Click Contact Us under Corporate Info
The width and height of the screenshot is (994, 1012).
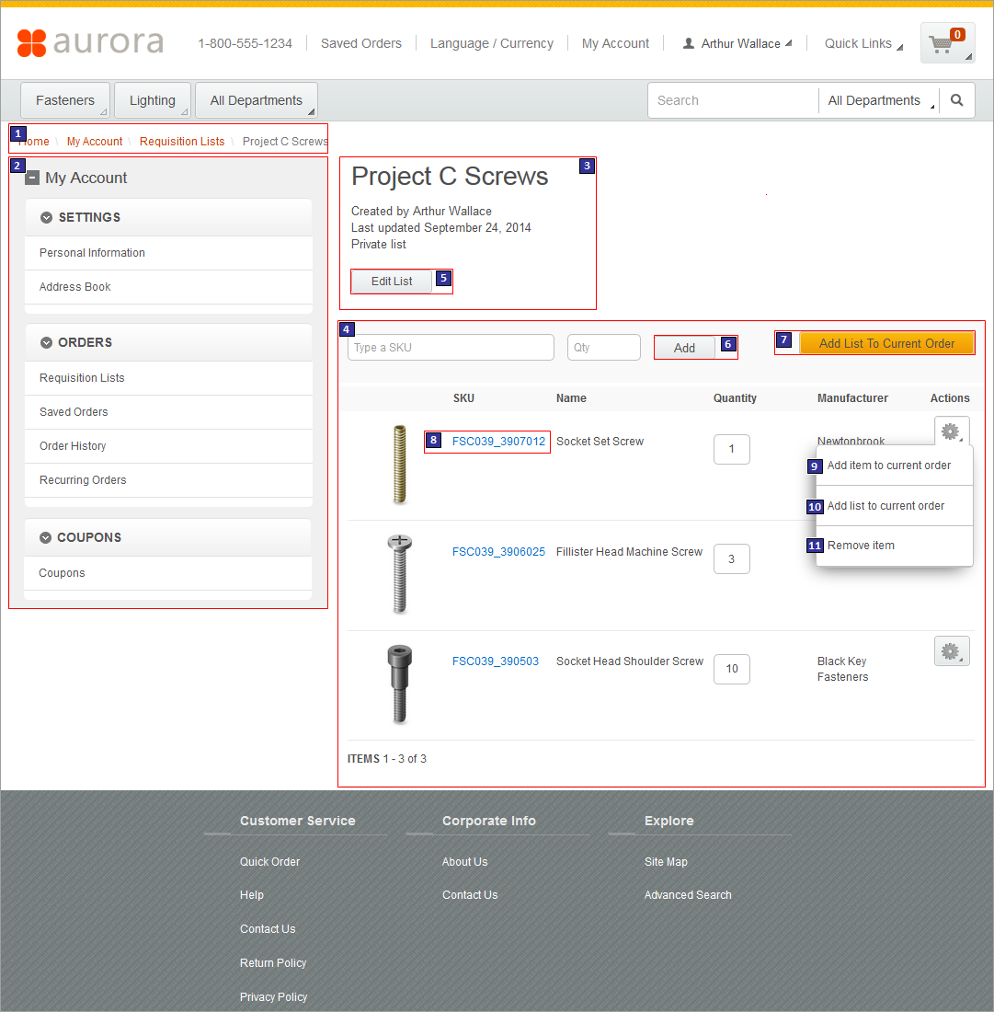470,895
